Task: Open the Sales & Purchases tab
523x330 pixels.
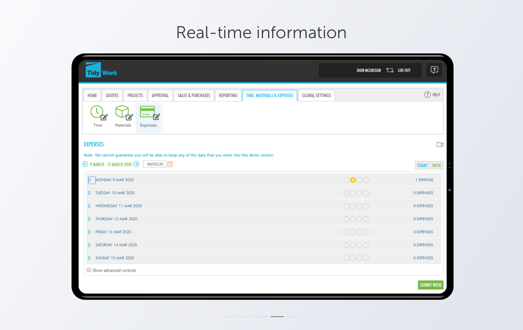Action: click(194, 95)
